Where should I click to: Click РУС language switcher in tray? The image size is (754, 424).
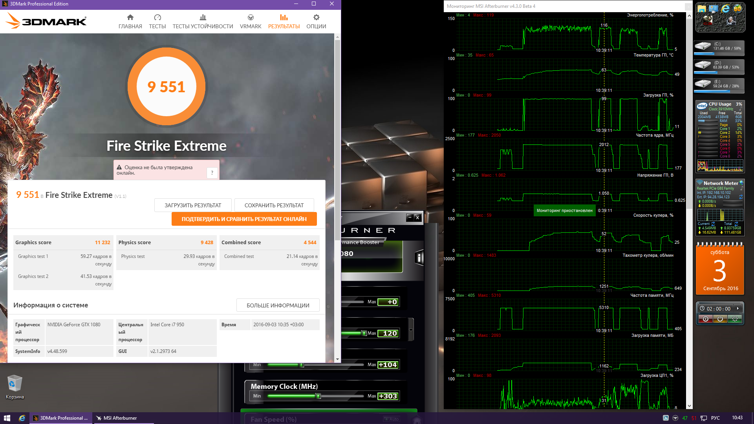coord(715,418)
